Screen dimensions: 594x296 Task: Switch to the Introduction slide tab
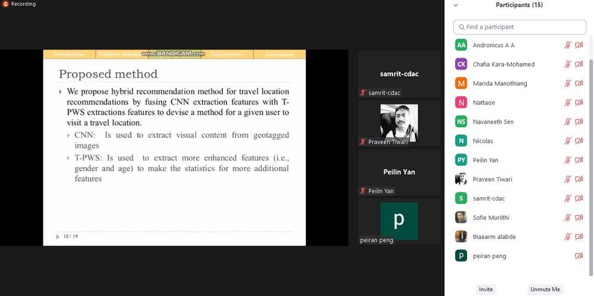coord(69,54)
